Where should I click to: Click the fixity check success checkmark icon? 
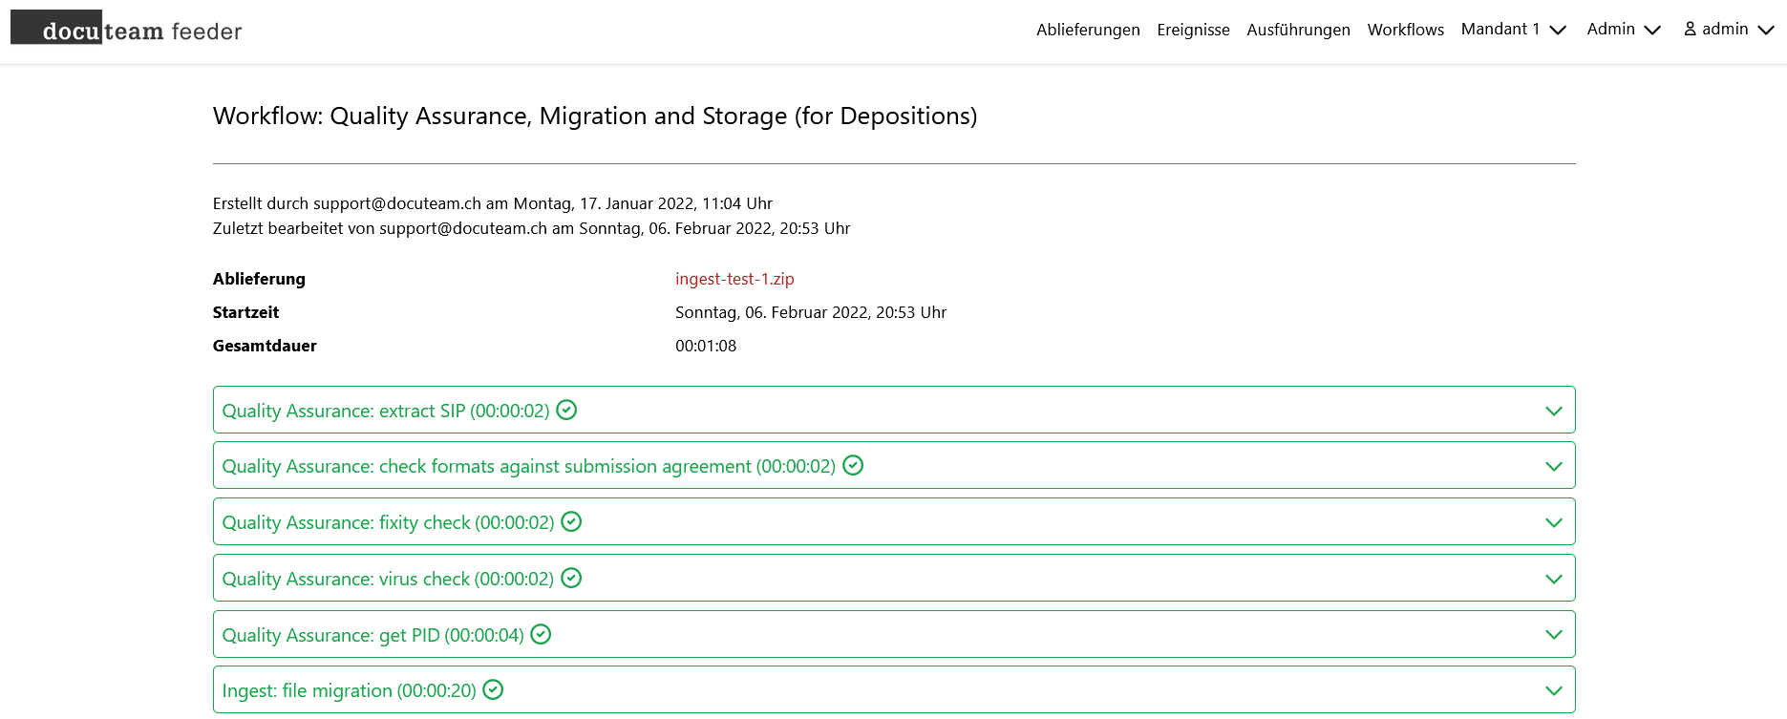tap(571, 521)
